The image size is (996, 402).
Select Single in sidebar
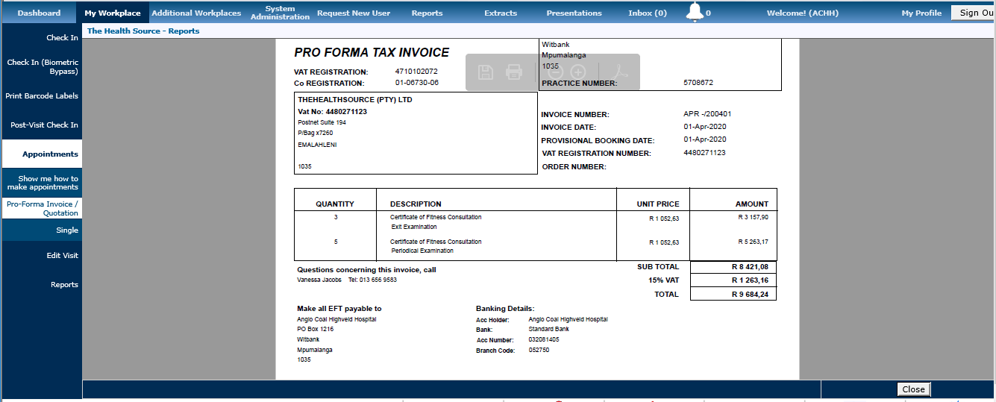[42, 230]
